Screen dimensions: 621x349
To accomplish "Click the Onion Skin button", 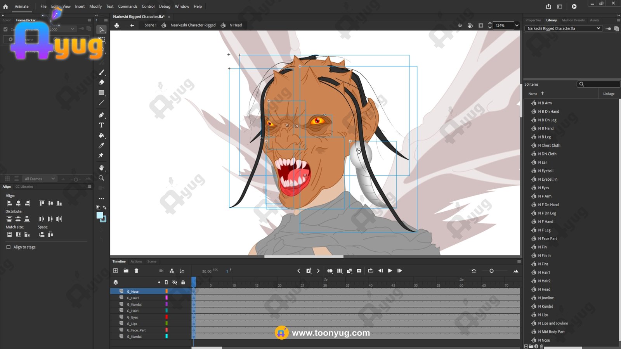I will pyautogui.click(x=330, y=271).
